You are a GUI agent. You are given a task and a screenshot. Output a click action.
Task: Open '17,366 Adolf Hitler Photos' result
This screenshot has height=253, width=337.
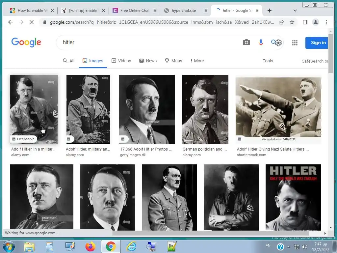click(146, 149)
